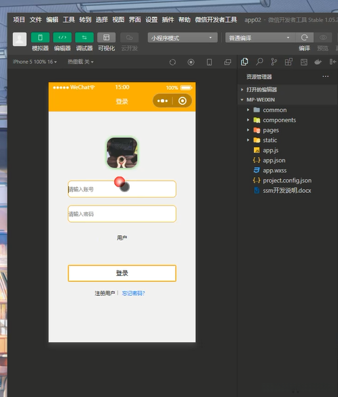The height and width of the screenshot is (397, 338).
Task: Click the mini program capsule menu dots
Action: 162,101
